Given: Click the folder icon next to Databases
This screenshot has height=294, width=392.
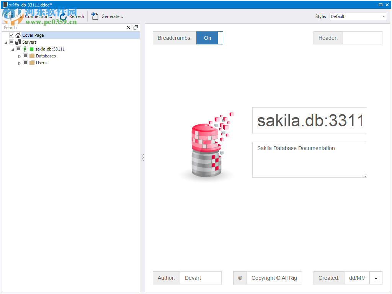Looking at the screenshot, I should tap(31, 56).
